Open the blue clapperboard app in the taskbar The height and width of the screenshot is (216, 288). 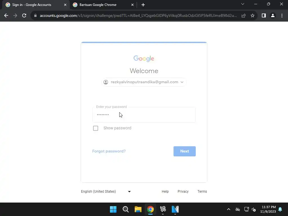point(175,209)
